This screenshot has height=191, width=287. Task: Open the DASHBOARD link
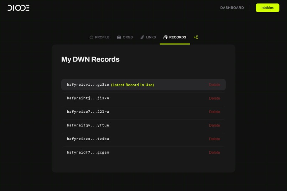point(232,8)
